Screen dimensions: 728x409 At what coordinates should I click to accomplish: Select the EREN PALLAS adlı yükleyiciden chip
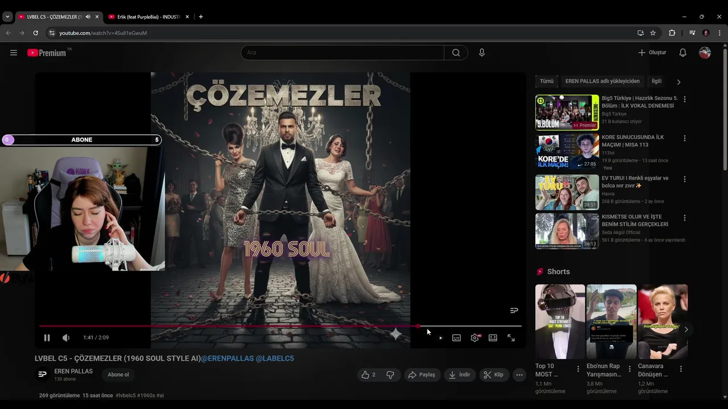tap(602, 81)
